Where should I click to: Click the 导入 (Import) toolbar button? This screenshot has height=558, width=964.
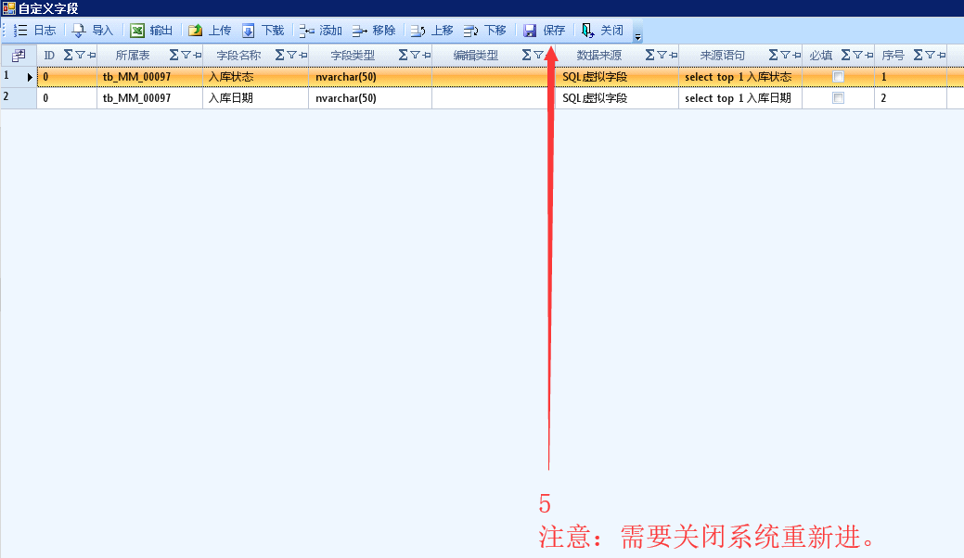pos(93,31)
